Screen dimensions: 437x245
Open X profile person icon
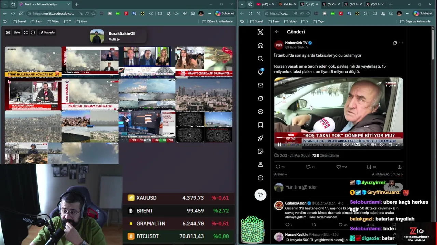260,164
